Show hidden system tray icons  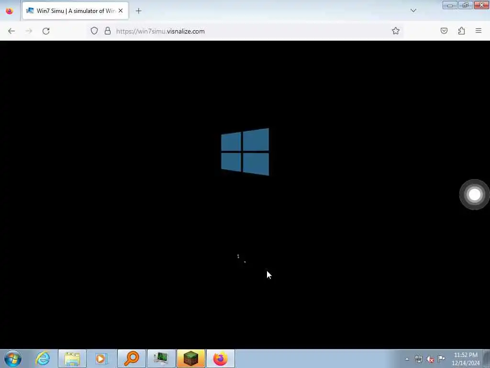pyautogui.click(x=407, y=359)
